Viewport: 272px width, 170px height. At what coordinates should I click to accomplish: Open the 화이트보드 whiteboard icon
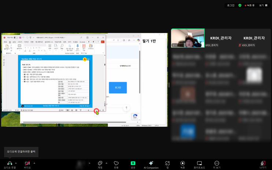tap(199, 163)
